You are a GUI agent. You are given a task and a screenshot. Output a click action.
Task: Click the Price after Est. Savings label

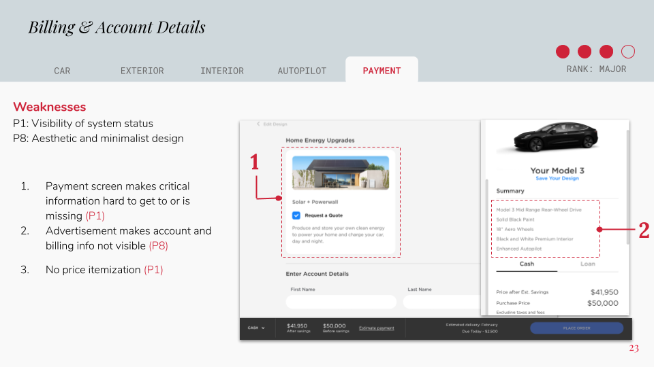[x=523, y=292]
